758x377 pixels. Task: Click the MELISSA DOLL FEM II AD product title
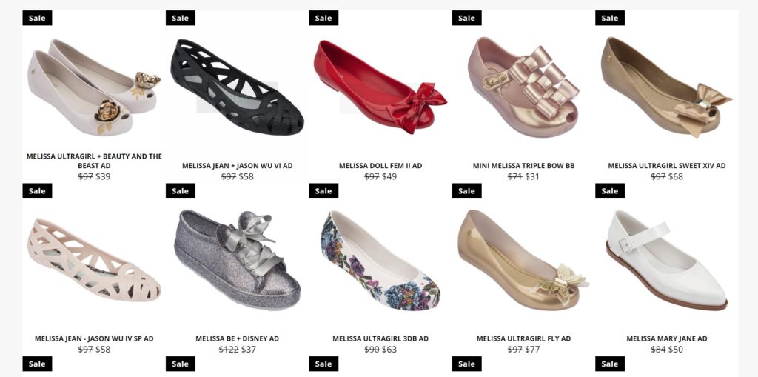pos(380,165)
